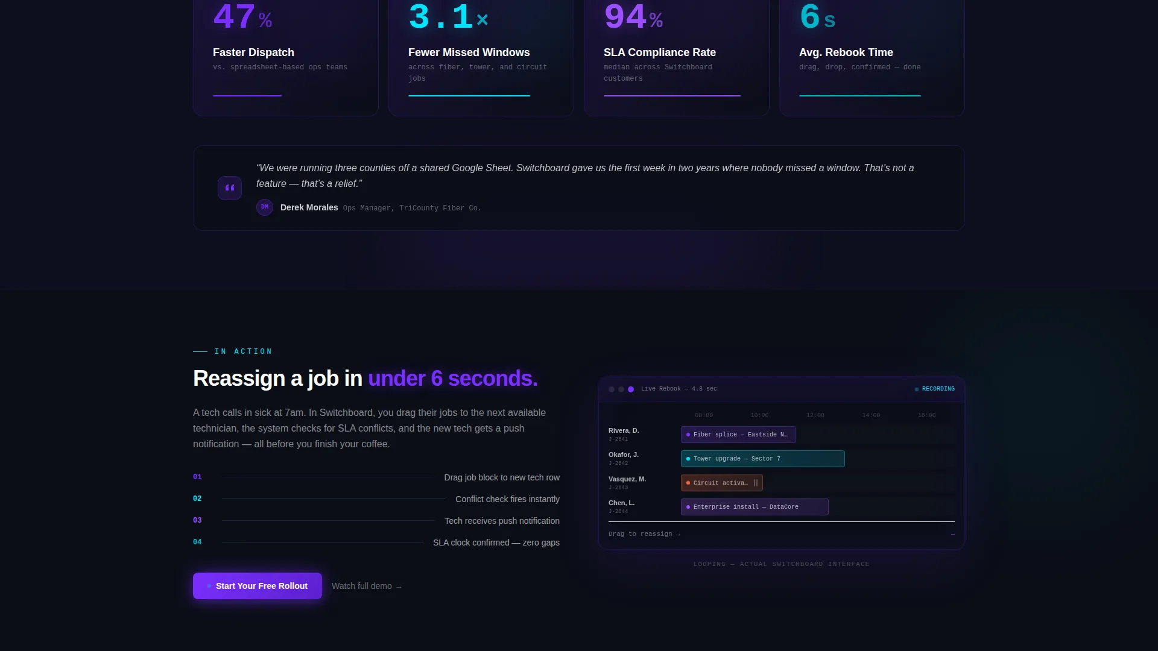Click the SLA Compliance Rate stat heading

[x=660, y=52]
